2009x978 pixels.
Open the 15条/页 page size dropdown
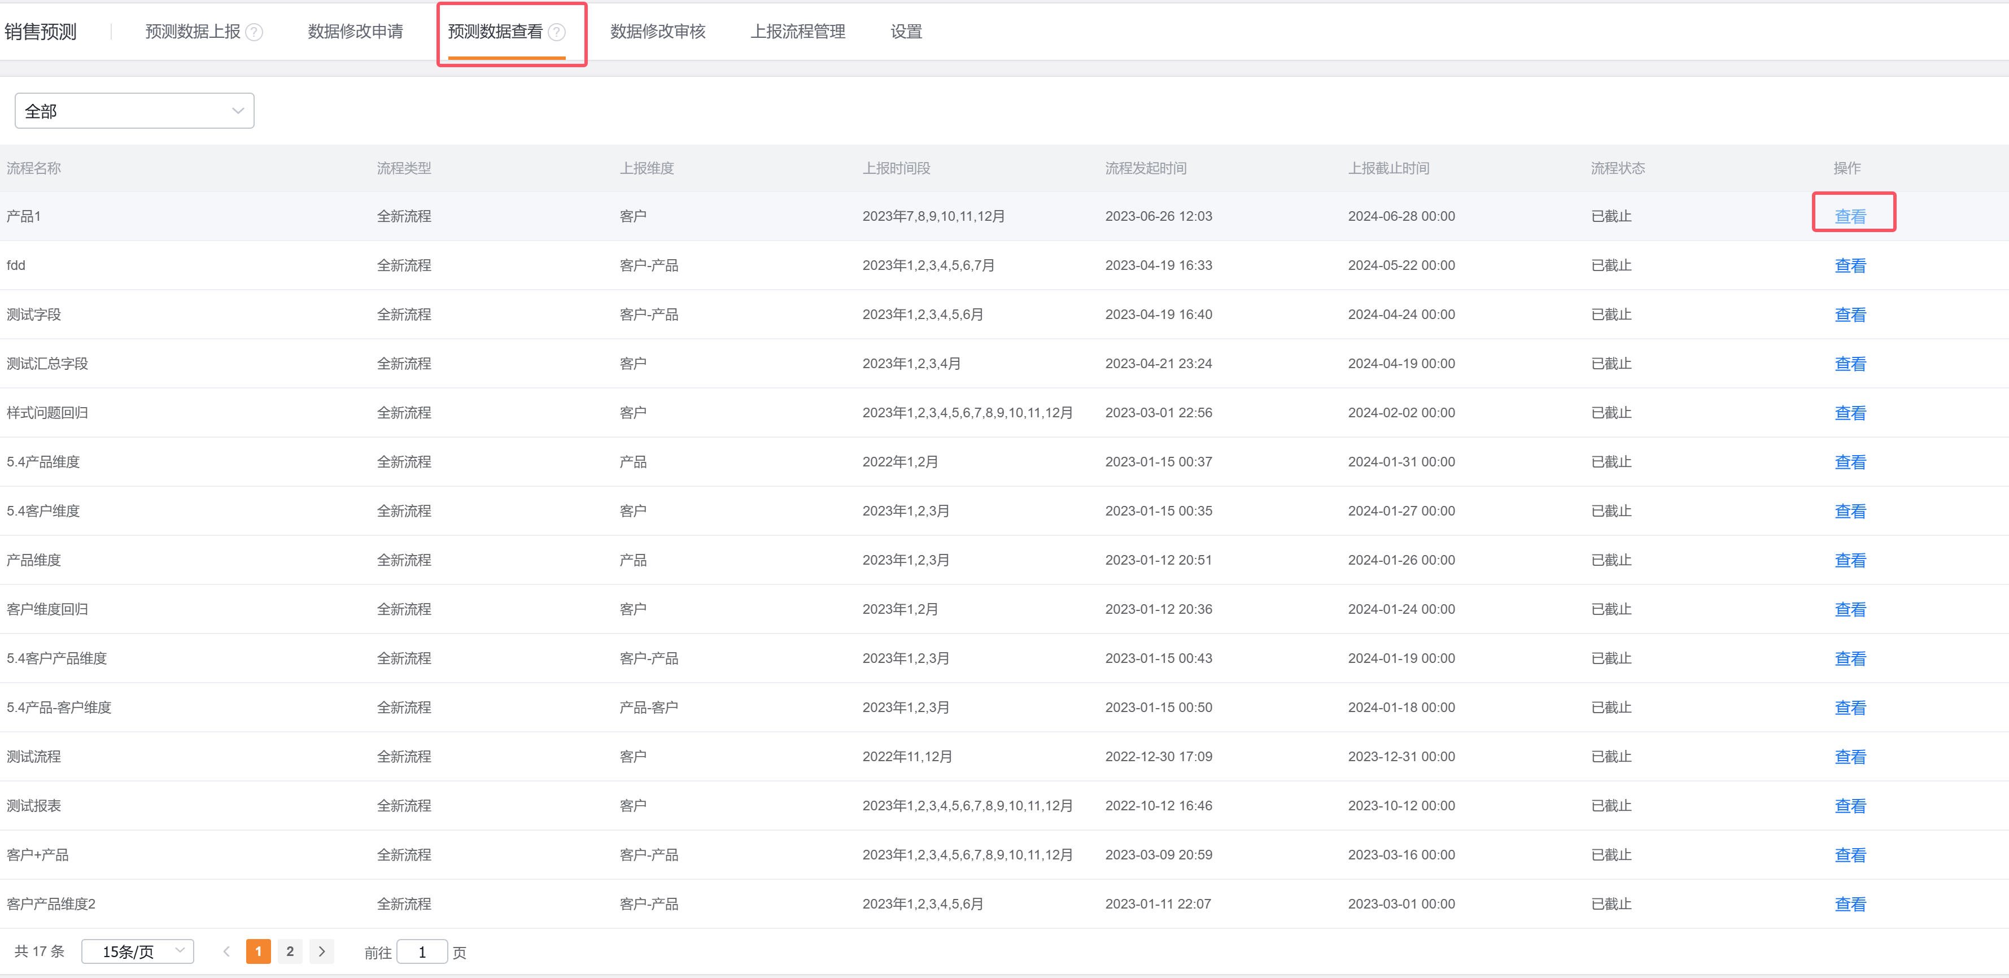(x=138, y=951)
